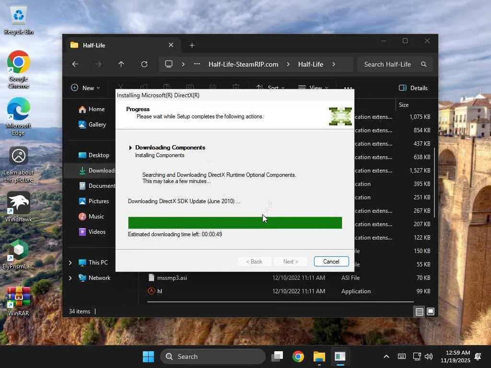Open Chrome from taskbar
Screen dimensions: 491x368
298,356
